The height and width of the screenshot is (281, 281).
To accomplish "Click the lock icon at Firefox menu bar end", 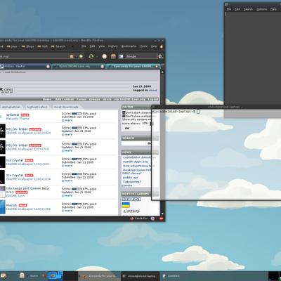I will 162,46.
